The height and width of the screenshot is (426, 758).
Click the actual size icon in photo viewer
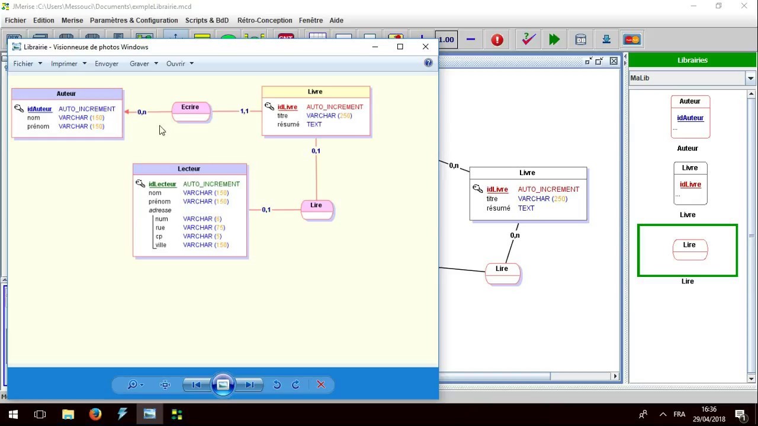tap(165, 385)
